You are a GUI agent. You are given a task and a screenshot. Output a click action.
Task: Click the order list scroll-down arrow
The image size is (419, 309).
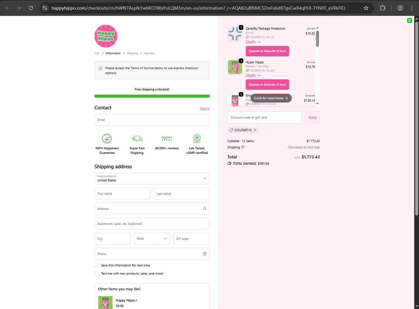point(317,104)
